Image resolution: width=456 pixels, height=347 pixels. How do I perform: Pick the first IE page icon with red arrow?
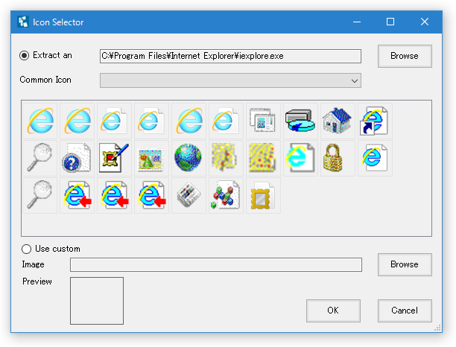click(77, 195)
